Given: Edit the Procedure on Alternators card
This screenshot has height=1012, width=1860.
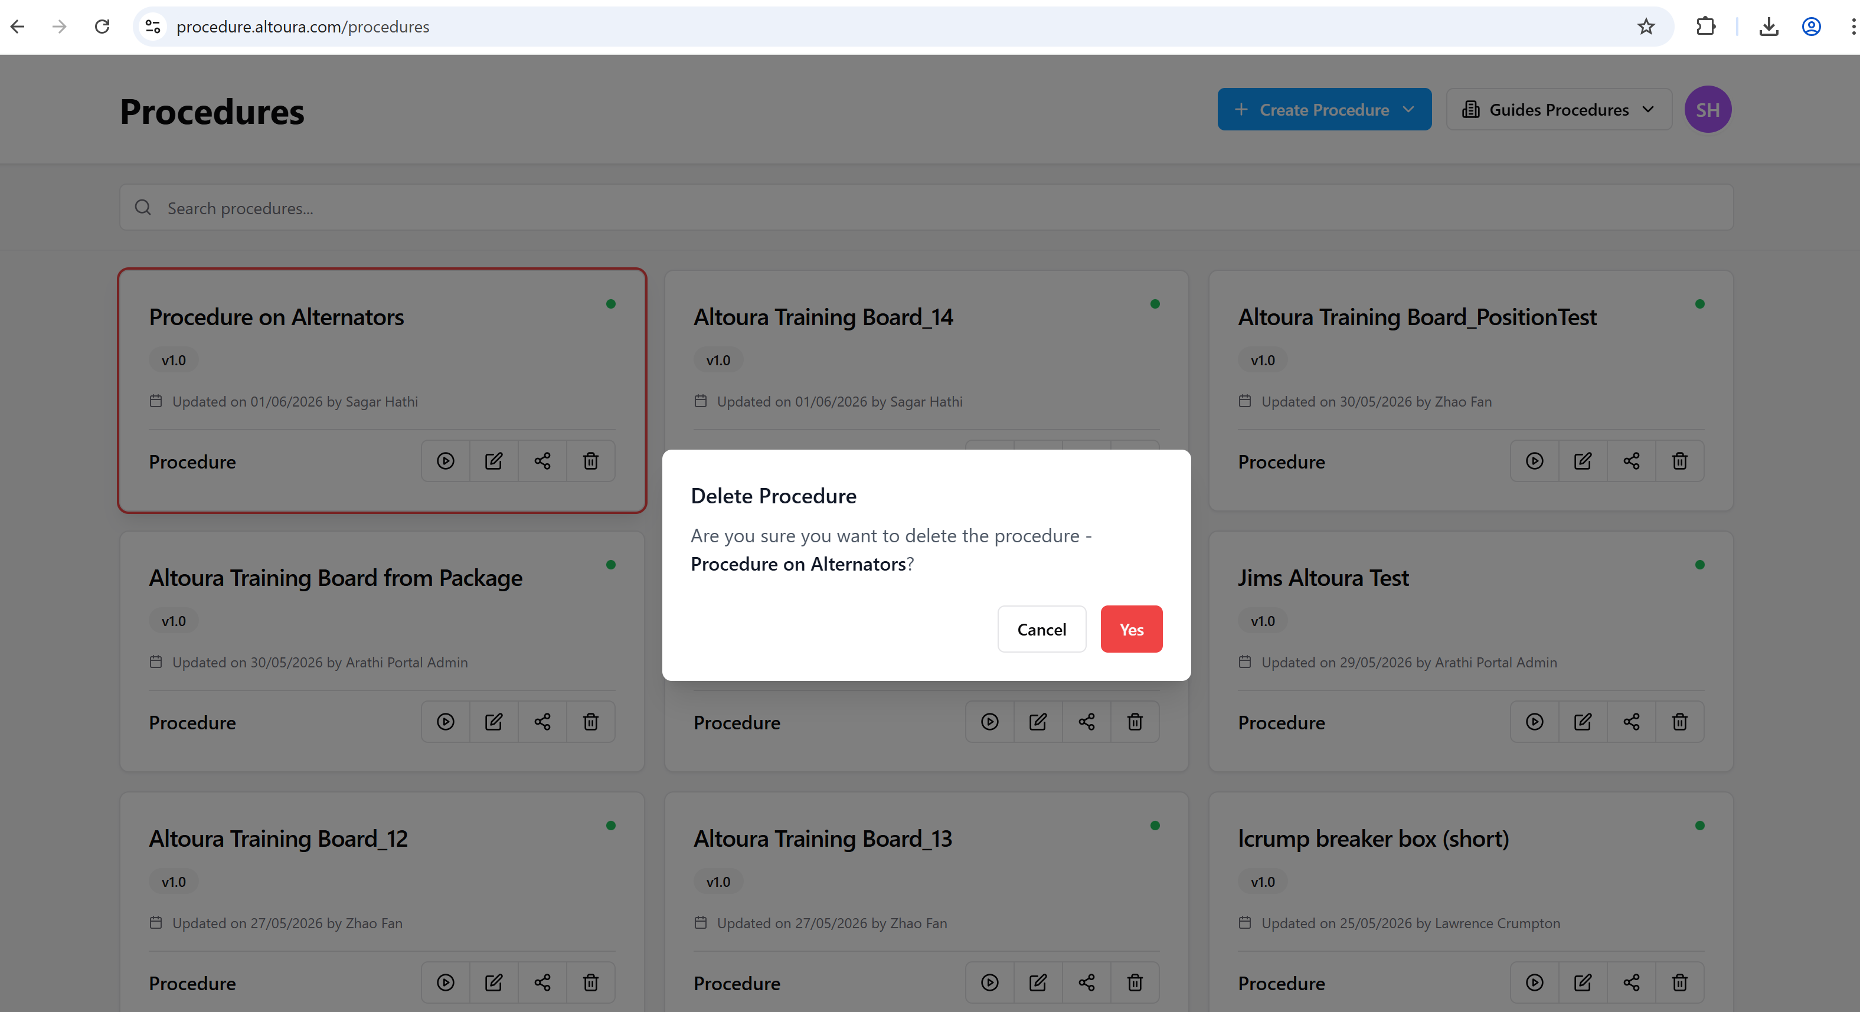Looking at the screenshot, I should click(494, 461).
